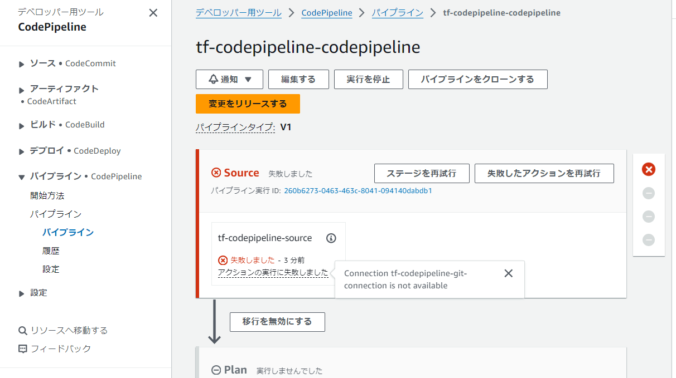Open 履歴 in sidebar
Viewport: 676px width, 378px height.
click(x=51, y=251)
